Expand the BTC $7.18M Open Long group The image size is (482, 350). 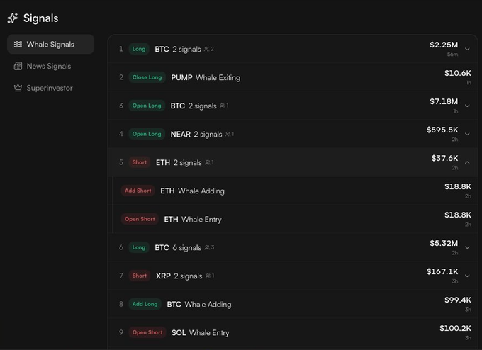click(x=467, y=106)
